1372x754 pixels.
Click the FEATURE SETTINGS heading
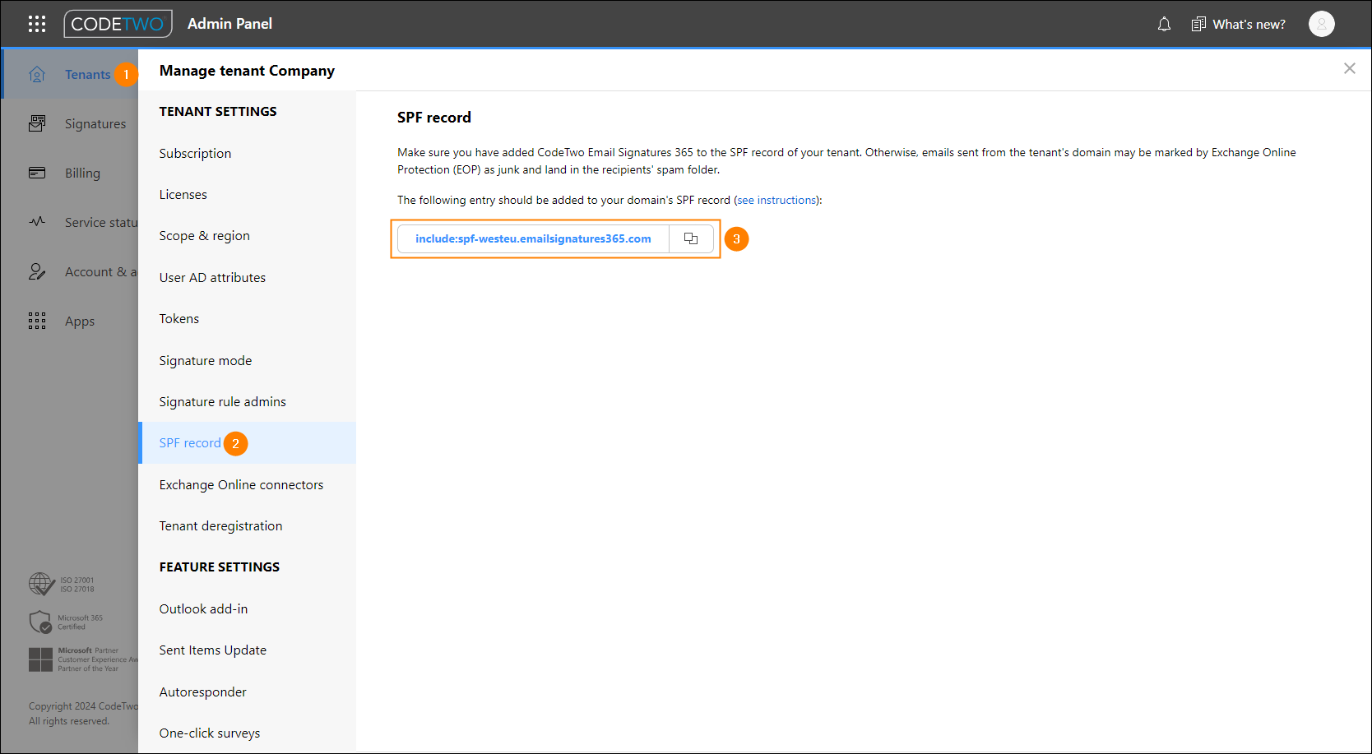tap(220, 567)
